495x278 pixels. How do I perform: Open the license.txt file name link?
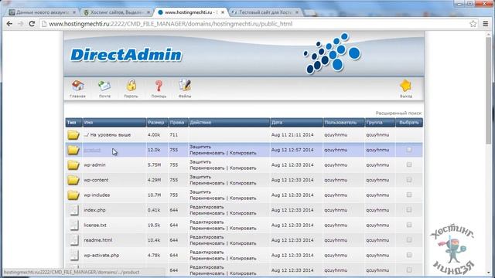[95, 225]
